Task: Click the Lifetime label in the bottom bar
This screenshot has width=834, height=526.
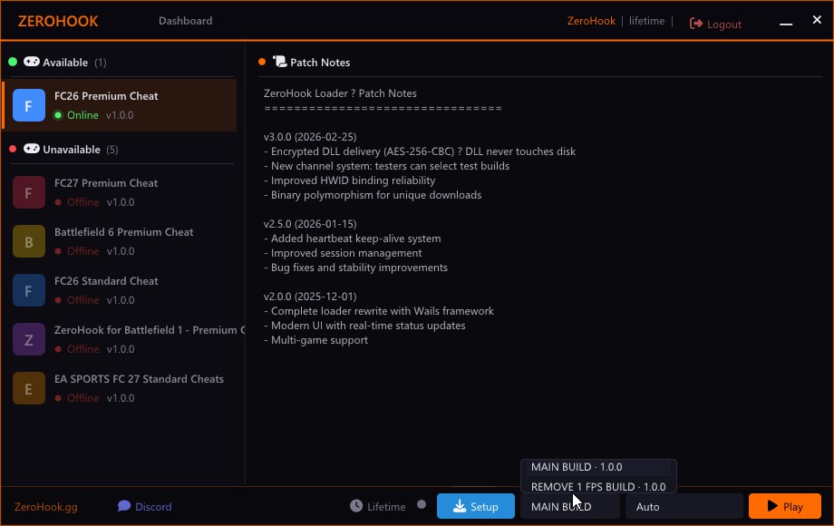Action: (386, 507)
